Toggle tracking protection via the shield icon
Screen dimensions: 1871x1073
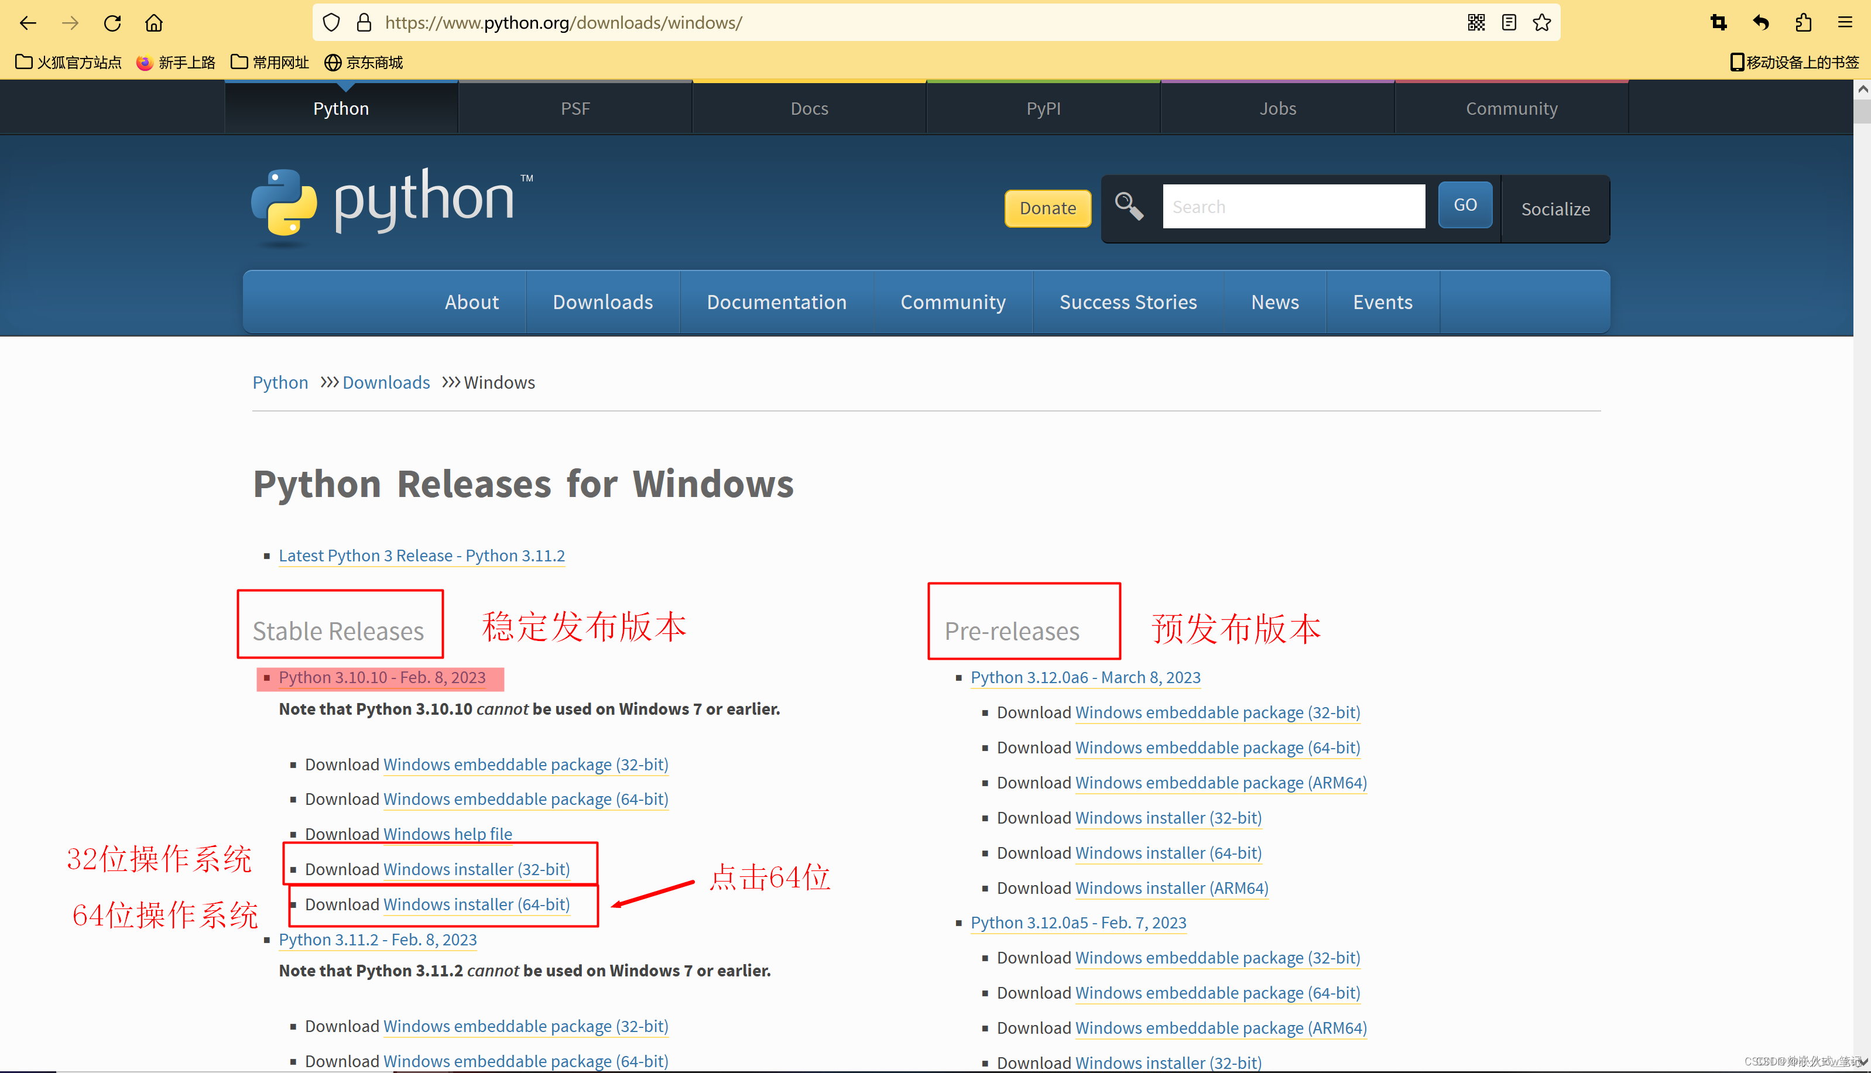[x=331, y=23]
